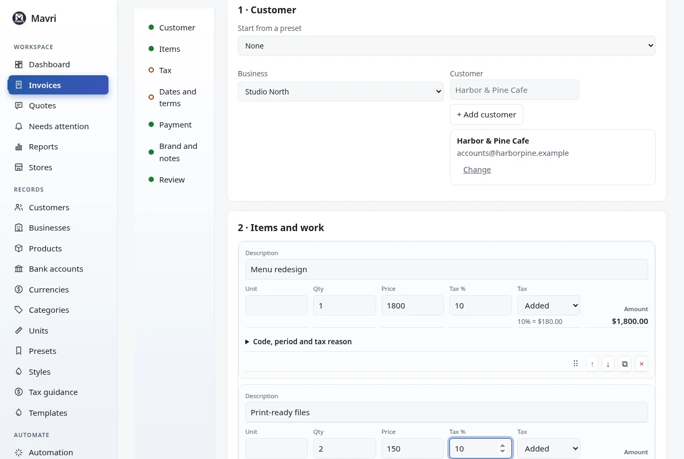Click the Stores icon in sidebar
This screenshot has width=684, height=459.
pos(19,168)
